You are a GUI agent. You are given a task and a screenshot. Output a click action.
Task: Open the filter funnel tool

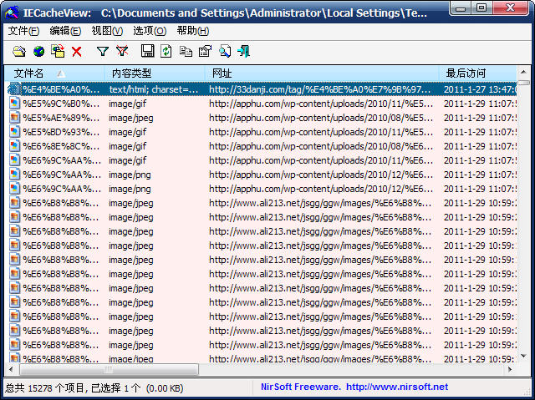point(102,52)
